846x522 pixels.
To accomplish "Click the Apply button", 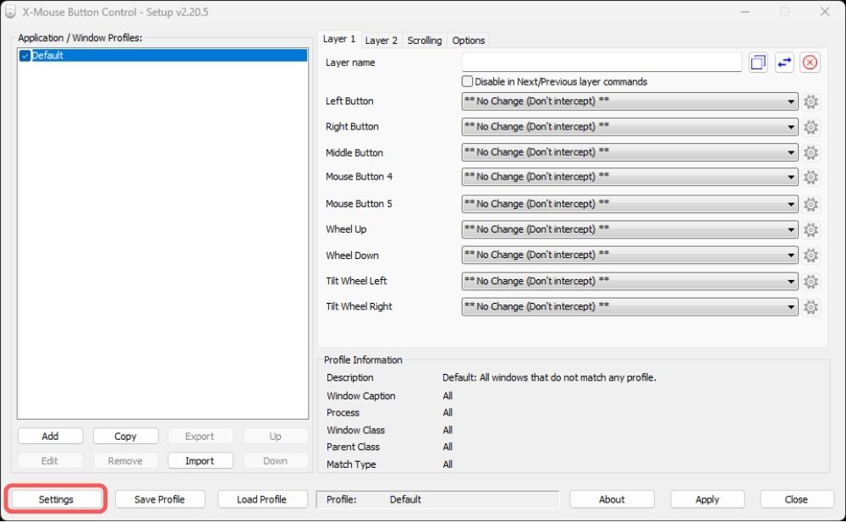I will [707, 499].
